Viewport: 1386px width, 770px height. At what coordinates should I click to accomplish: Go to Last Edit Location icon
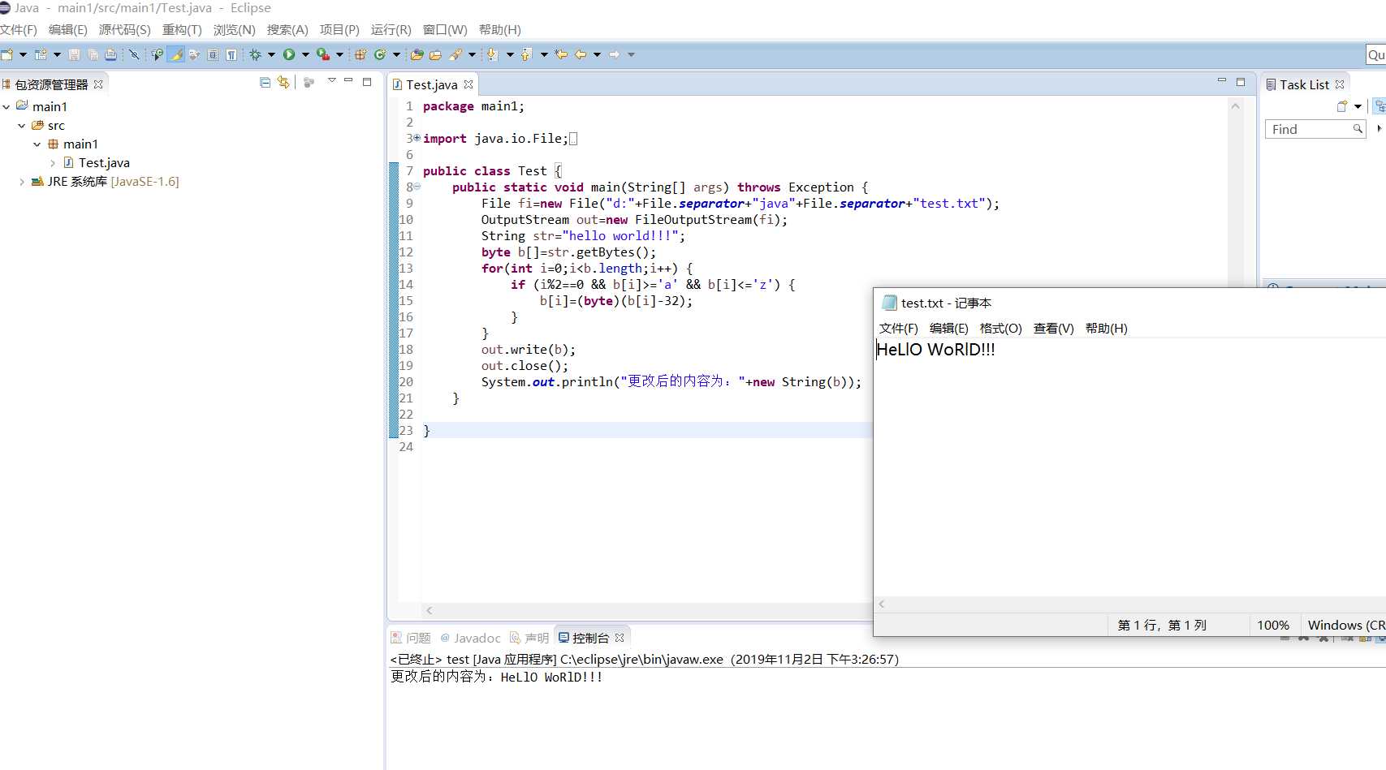point(561,54)
